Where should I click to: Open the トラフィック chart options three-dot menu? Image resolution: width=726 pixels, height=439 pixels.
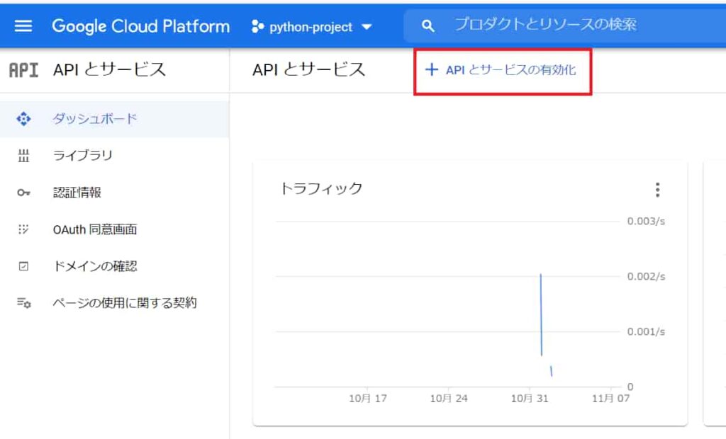click(x=658, y=190)
